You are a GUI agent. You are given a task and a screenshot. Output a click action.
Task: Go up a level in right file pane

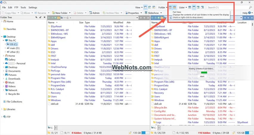point(159,18)
